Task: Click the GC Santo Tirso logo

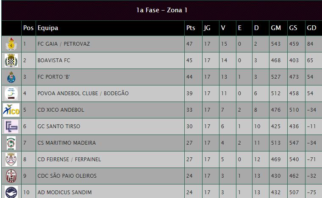Action: pyautogui.click(x=11, y=126)
